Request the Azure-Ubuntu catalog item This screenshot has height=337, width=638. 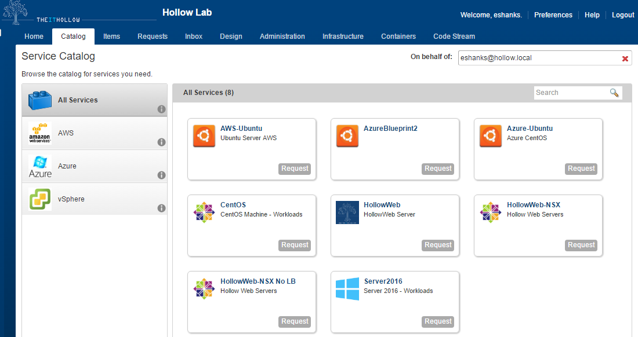click(x=581, y=169)
